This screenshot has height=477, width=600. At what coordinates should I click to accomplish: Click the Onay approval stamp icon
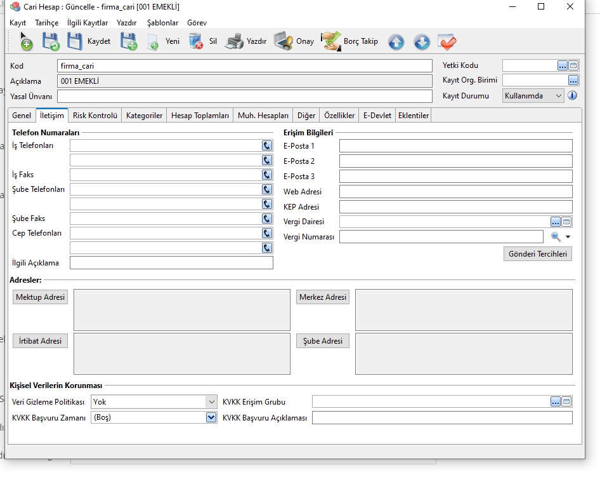[x=283, y=42]
